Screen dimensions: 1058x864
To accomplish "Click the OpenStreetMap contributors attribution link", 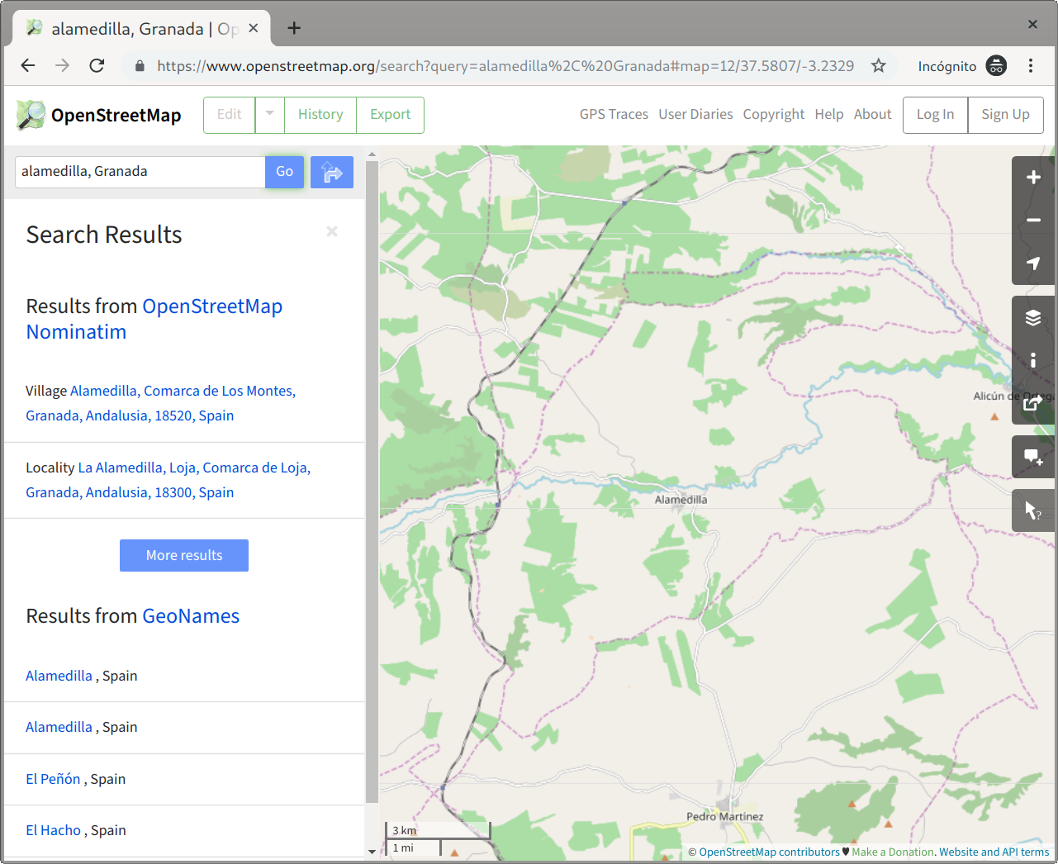I will point(769,852).
